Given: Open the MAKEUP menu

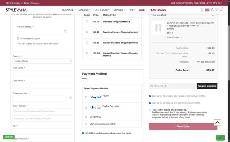Looking at the screenshot, I should pyautogui.click(x=84, y=10).
